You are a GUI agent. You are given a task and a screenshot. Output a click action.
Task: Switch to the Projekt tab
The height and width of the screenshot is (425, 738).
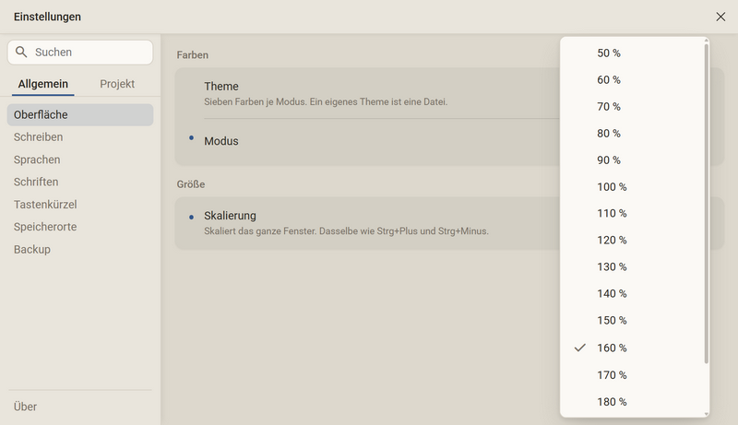click(117, 84)
